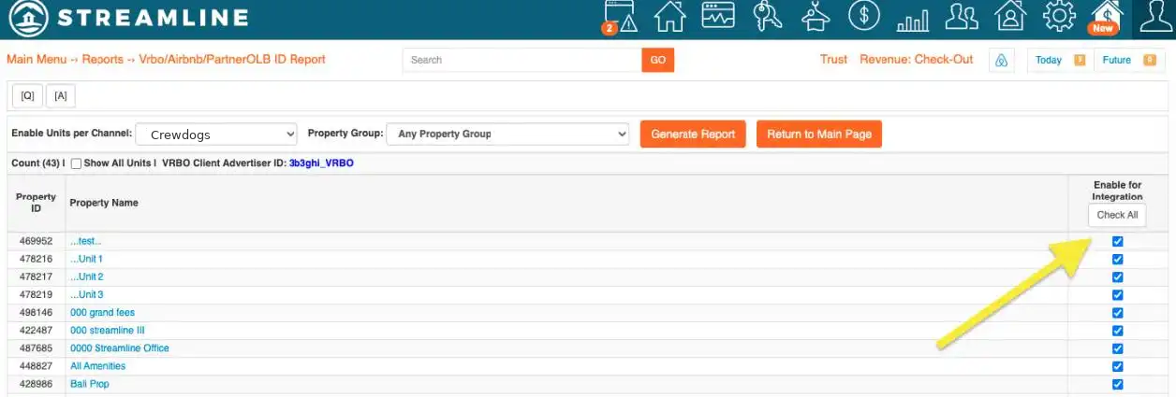Uncheck integration for ...test.. property
The width and height of the screenshot is (1176, 397).
coord(1117,241)
